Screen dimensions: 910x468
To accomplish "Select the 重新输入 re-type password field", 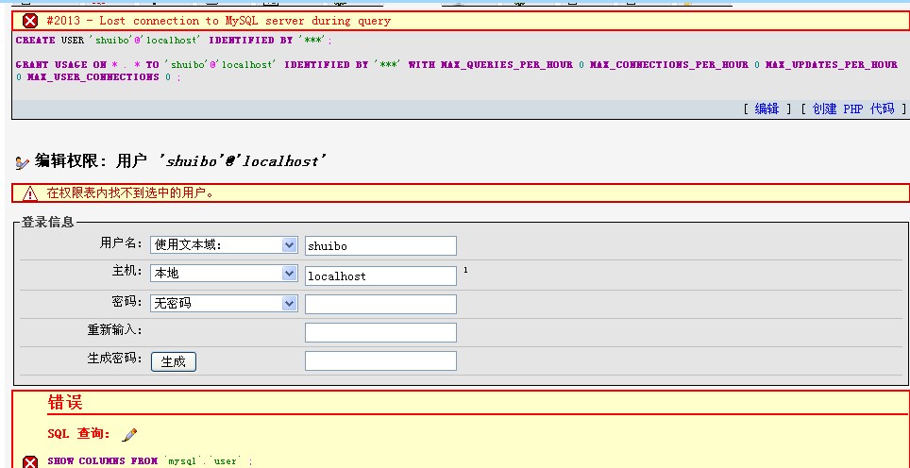I will (380, 332).
